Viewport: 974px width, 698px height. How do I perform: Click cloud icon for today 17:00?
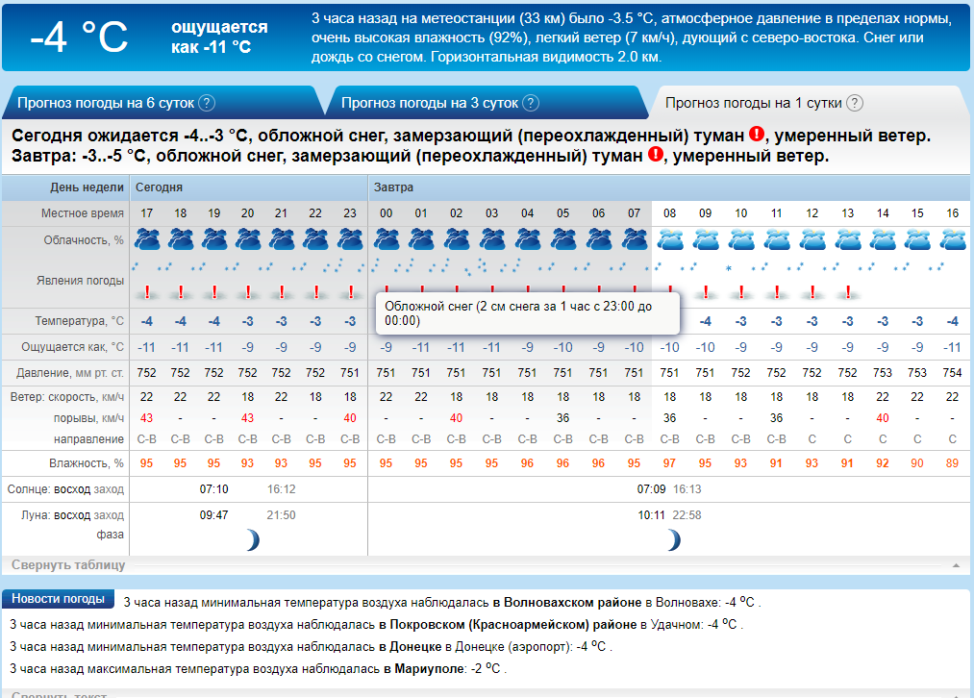(x=147, y=239)
